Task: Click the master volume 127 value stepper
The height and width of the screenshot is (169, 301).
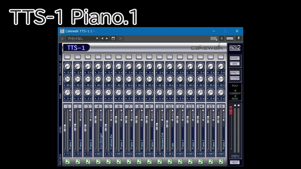Action: tap(235, 156)
